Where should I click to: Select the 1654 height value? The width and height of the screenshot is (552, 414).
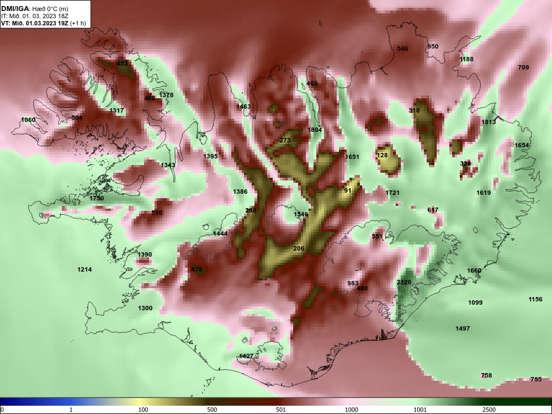(x=522, y=145)
